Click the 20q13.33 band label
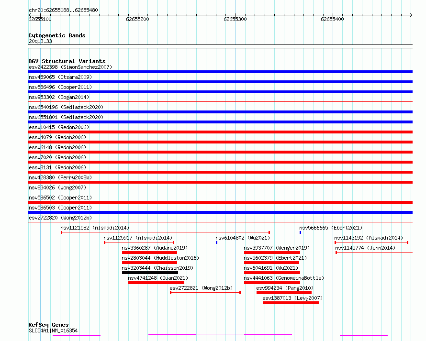426x341 pixels. coord(40,41)
